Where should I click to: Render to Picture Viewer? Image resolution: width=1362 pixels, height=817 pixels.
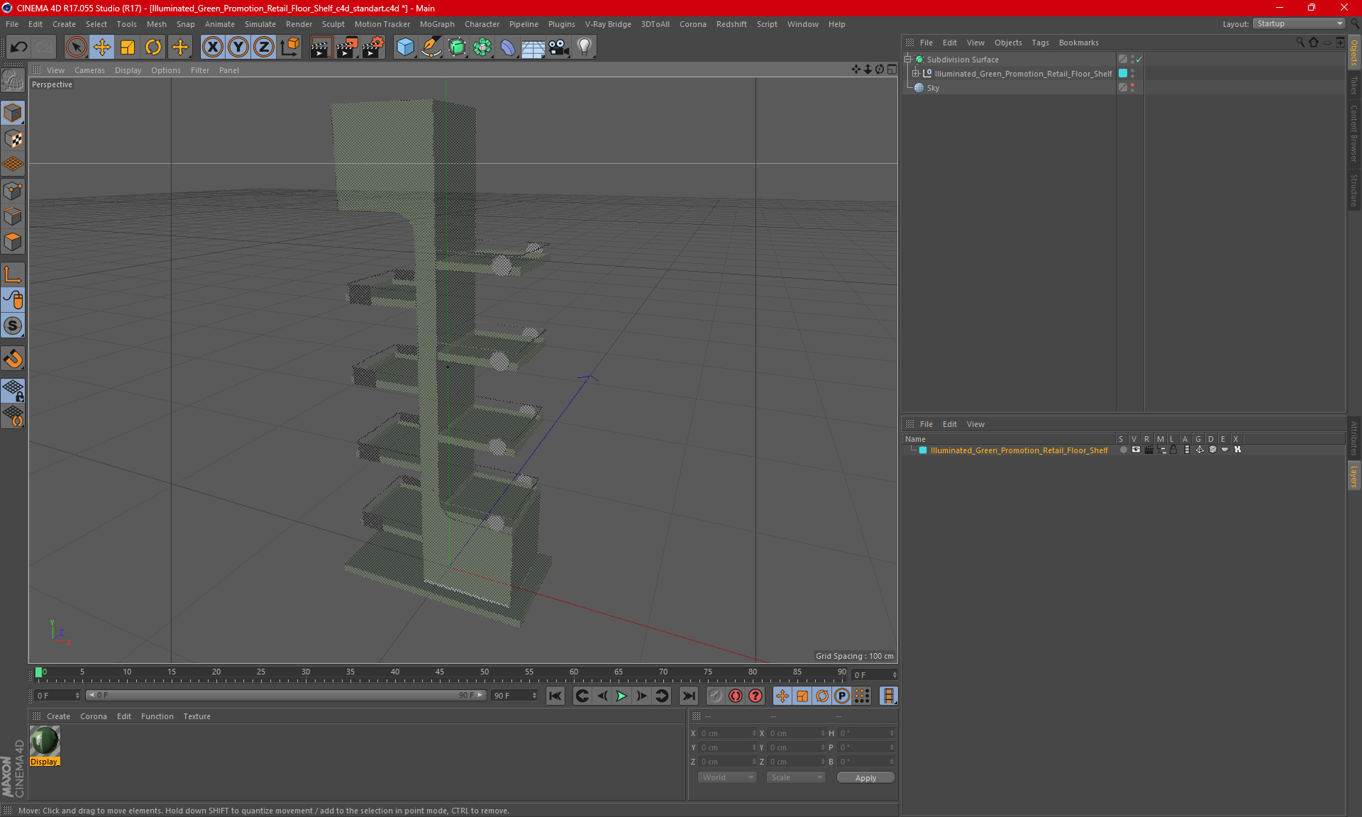point(347,47)
